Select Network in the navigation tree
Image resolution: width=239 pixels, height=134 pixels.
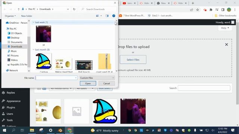click(x=13, y=70)
